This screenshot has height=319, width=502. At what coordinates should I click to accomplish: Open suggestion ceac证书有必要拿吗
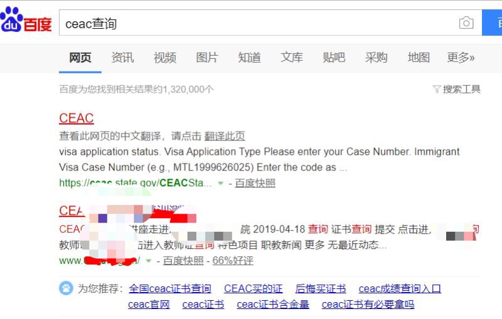(x=368, y=305)
